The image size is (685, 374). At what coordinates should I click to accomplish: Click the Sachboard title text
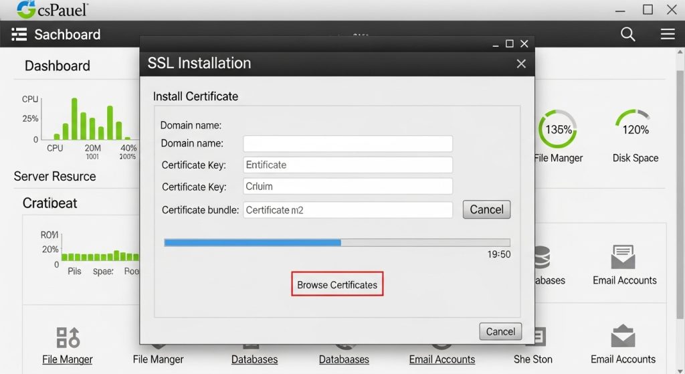coord(68,35)
